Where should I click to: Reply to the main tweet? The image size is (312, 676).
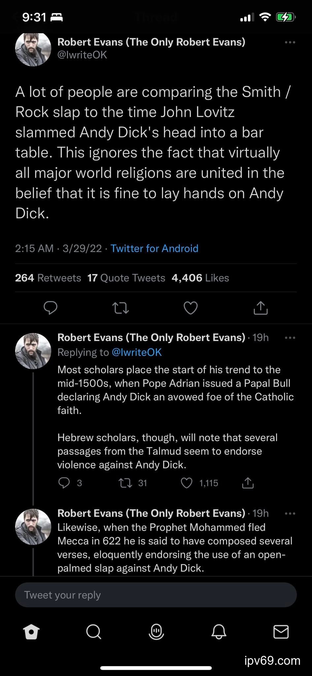[x=50, y=308]
